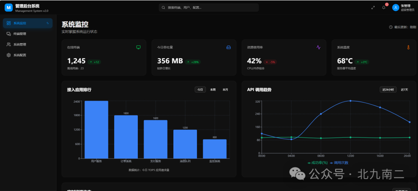Click the 系统配置 gear icon
The width and height of the screenshot is (418, 191).
pyautogui.click(x=9, y=55)
